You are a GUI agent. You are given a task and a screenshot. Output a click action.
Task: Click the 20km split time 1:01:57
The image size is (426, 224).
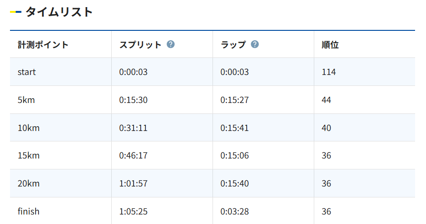134,184
